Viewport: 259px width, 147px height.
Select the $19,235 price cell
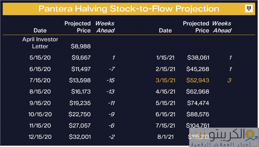click(x=80, y=103)
